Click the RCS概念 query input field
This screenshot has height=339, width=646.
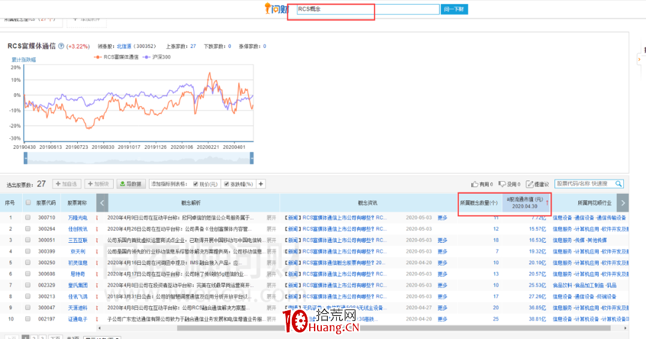368,9
